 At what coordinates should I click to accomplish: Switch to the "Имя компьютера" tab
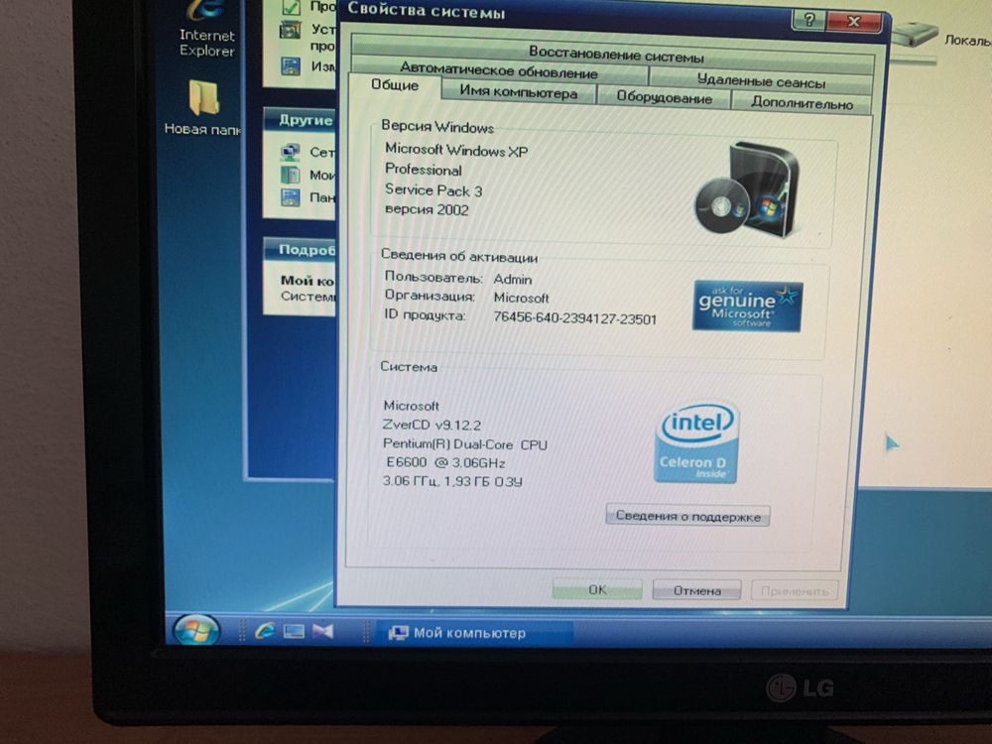click(x=519, y=92)
